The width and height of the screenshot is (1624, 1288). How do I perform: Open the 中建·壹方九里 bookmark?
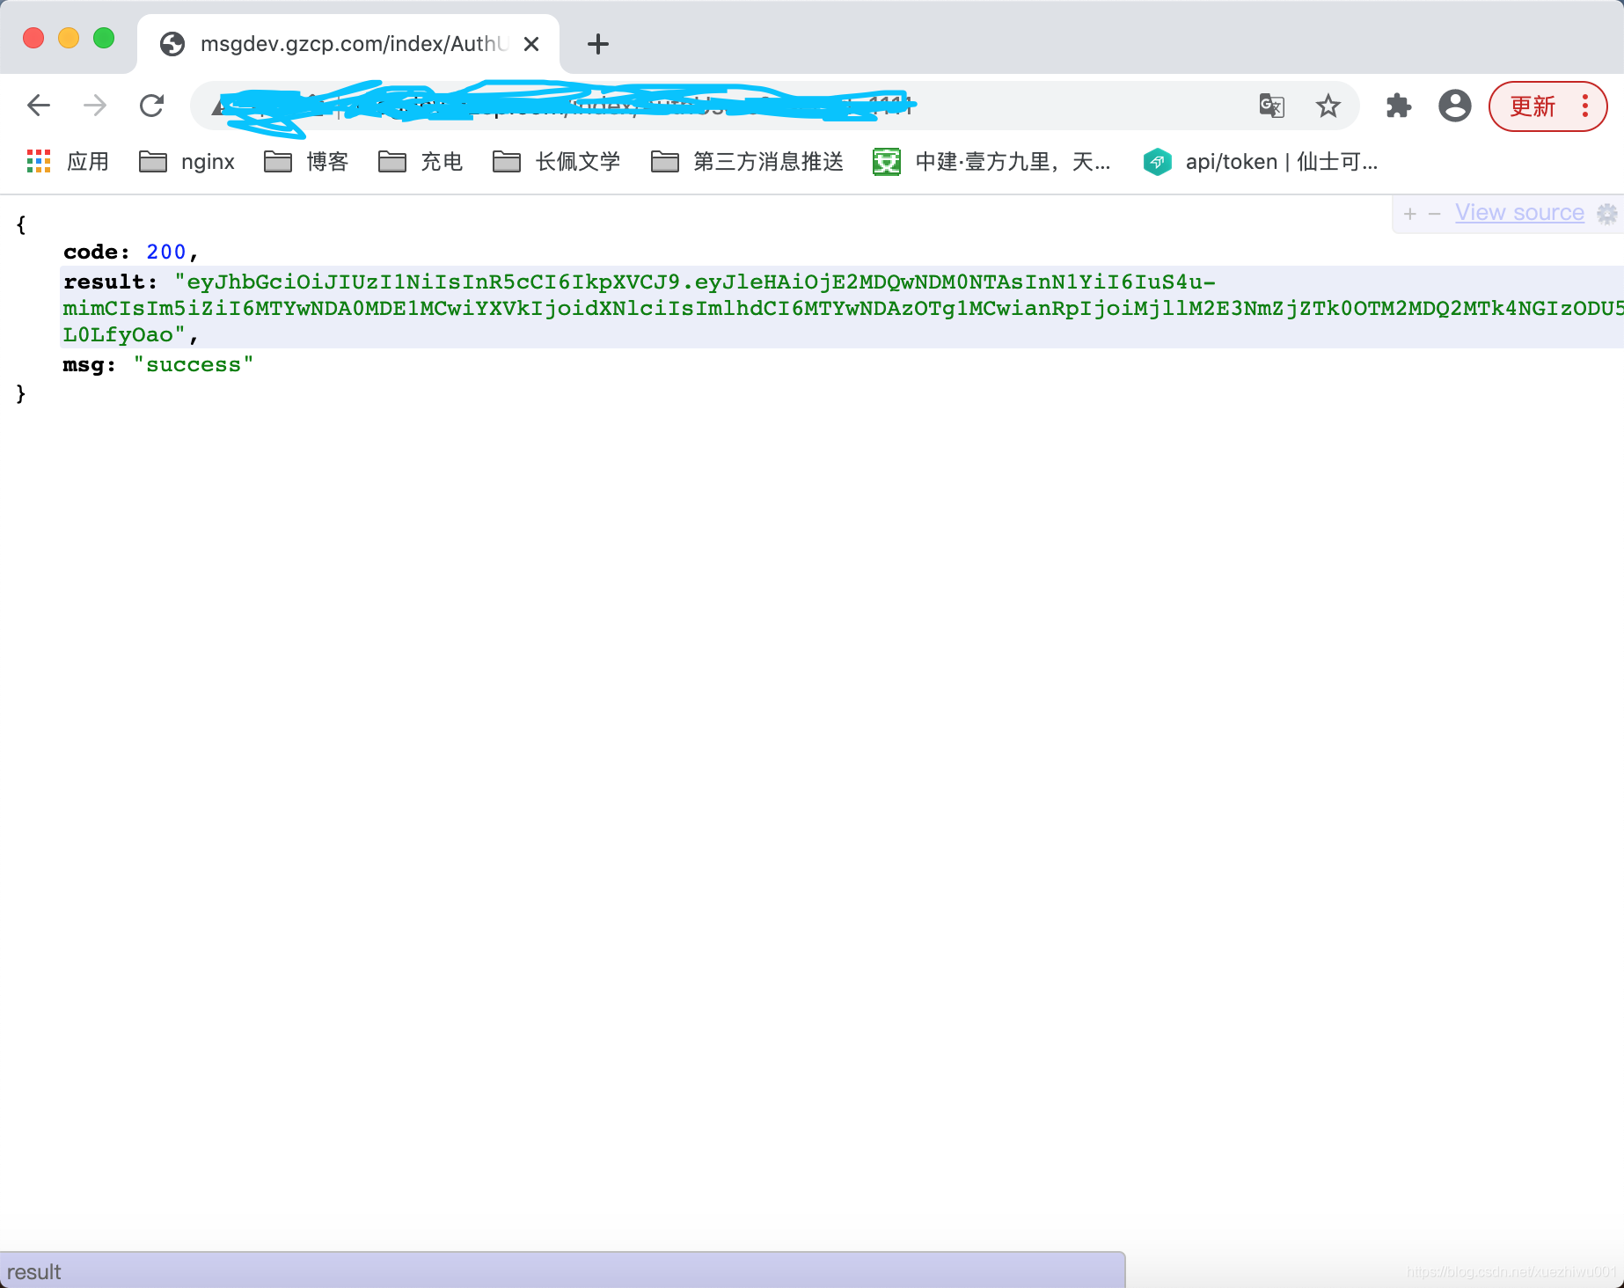click(991, 162)
